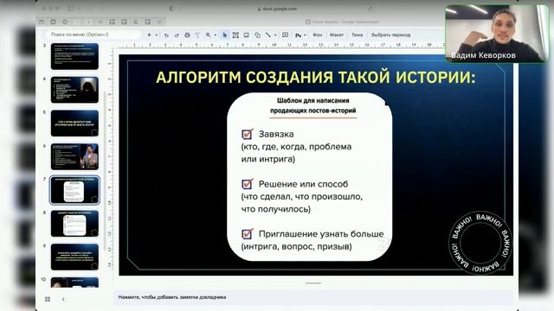Screen dimensions: 554x311
Task: Click the heading Шаблон для написания
Action: click(312, 100)
